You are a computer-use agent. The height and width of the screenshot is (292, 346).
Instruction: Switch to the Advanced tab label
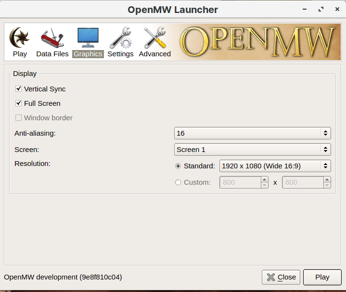tap(154, 54)
